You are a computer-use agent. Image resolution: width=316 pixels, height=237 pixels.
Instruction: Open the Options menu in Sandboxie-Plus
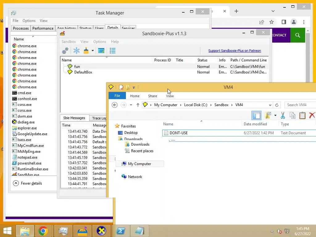[100, 42]
